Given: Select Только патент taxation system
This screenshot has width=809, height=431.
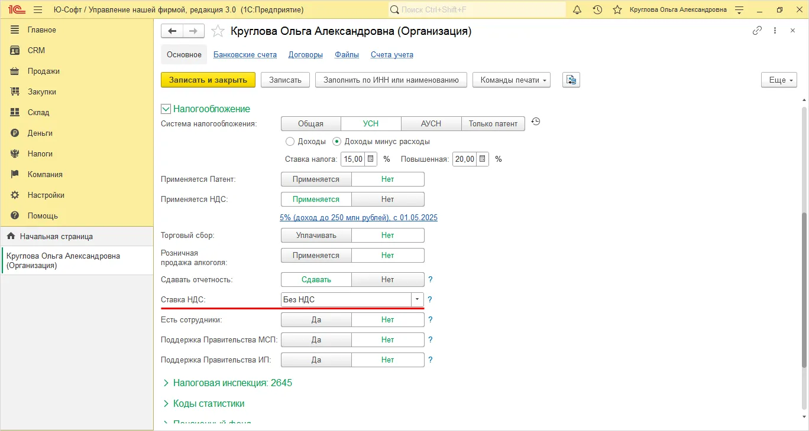Looking at the screenshot, I should 493,123.
